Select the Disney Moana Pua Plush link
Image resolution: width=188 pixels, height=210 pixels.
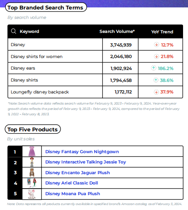[x=73, y=194]
